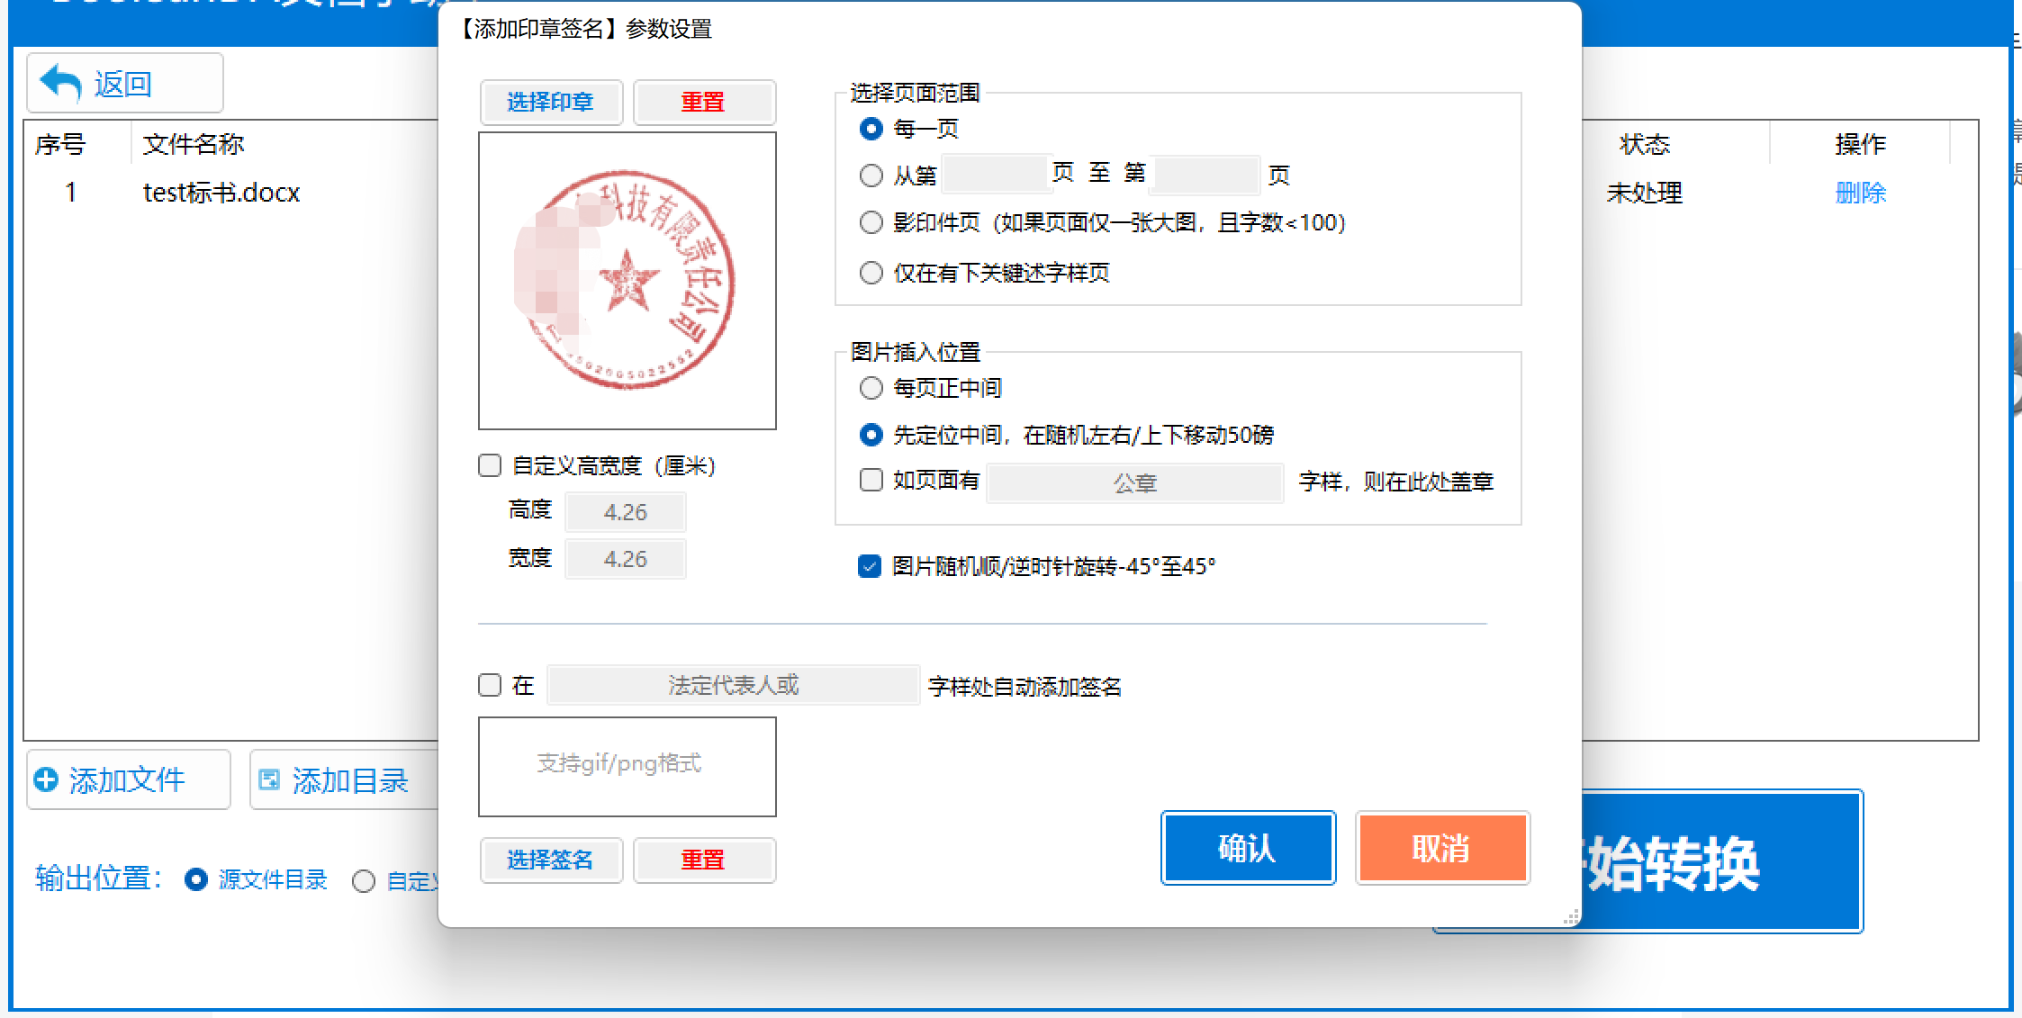Choose the 每页正中间 insertion position
Image resolution: width=2022 pixels, height=1018 pixels.
point(871,388)
